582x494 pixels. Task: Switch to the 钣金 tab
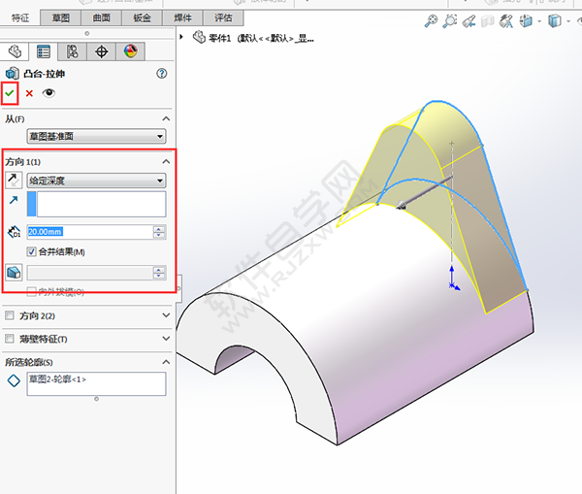click(143, 17)
